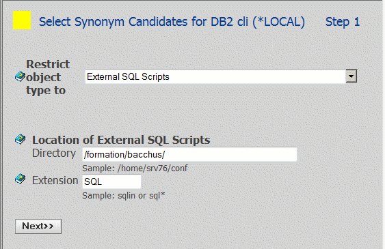Click the Directory field label
Screen dimensions: 385x249
(x=54, y=153)
